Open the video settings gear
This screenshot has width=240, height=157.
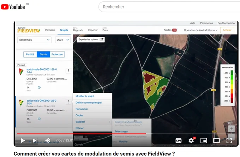191,140
